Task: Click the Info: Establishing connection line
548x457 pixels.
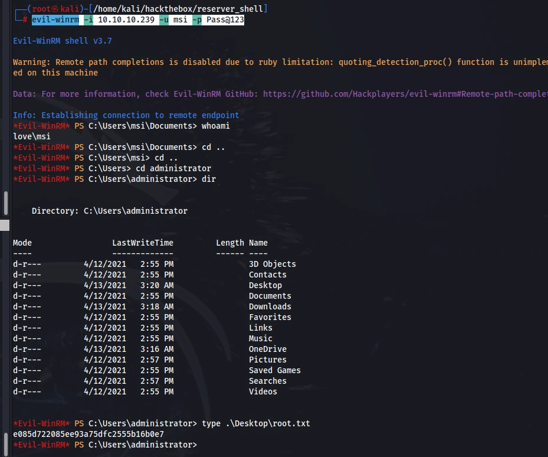Action: pyautogui.click(x=126, y=115)
